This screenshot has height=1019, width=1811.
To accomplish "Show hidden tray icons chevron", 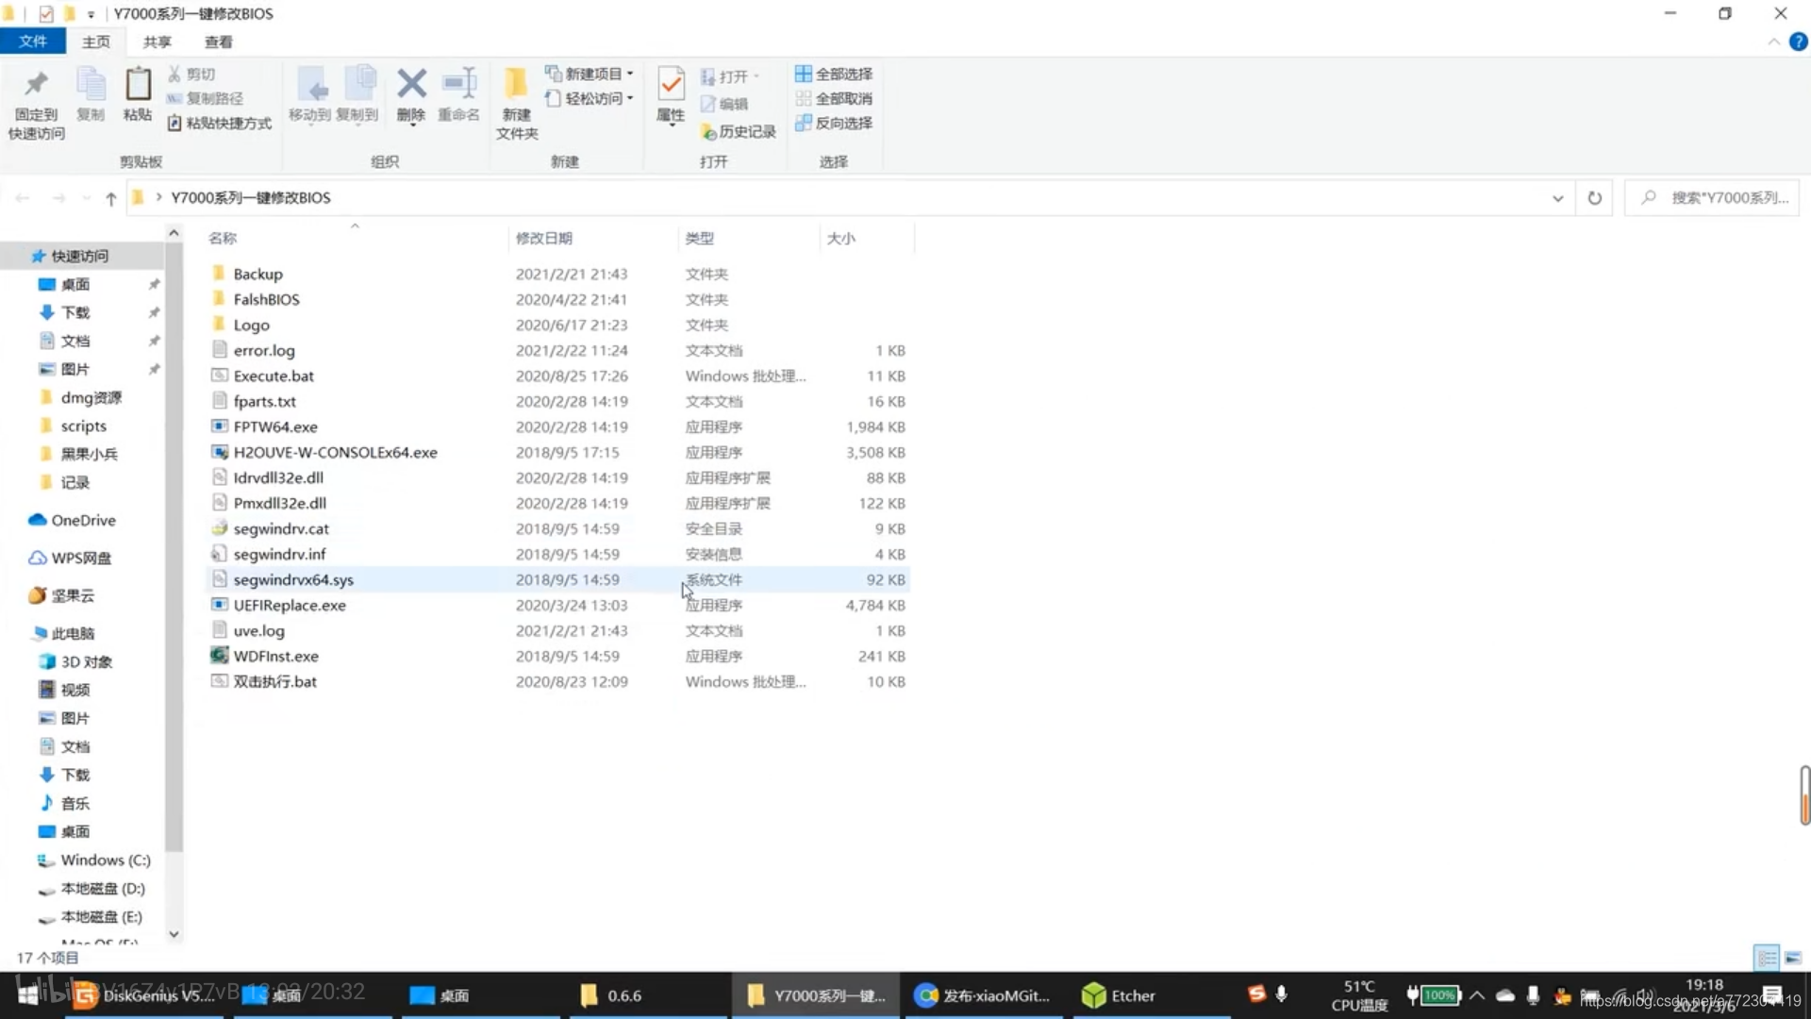I will [x=1477, y=994].
